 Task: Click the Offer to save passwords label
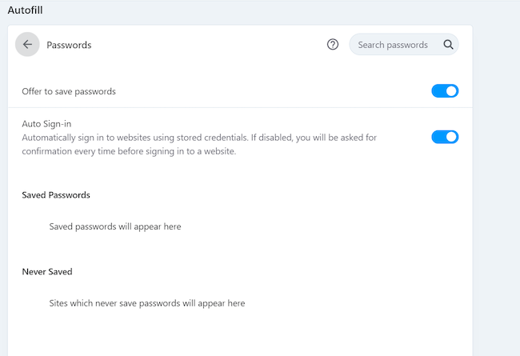(69, 91)
